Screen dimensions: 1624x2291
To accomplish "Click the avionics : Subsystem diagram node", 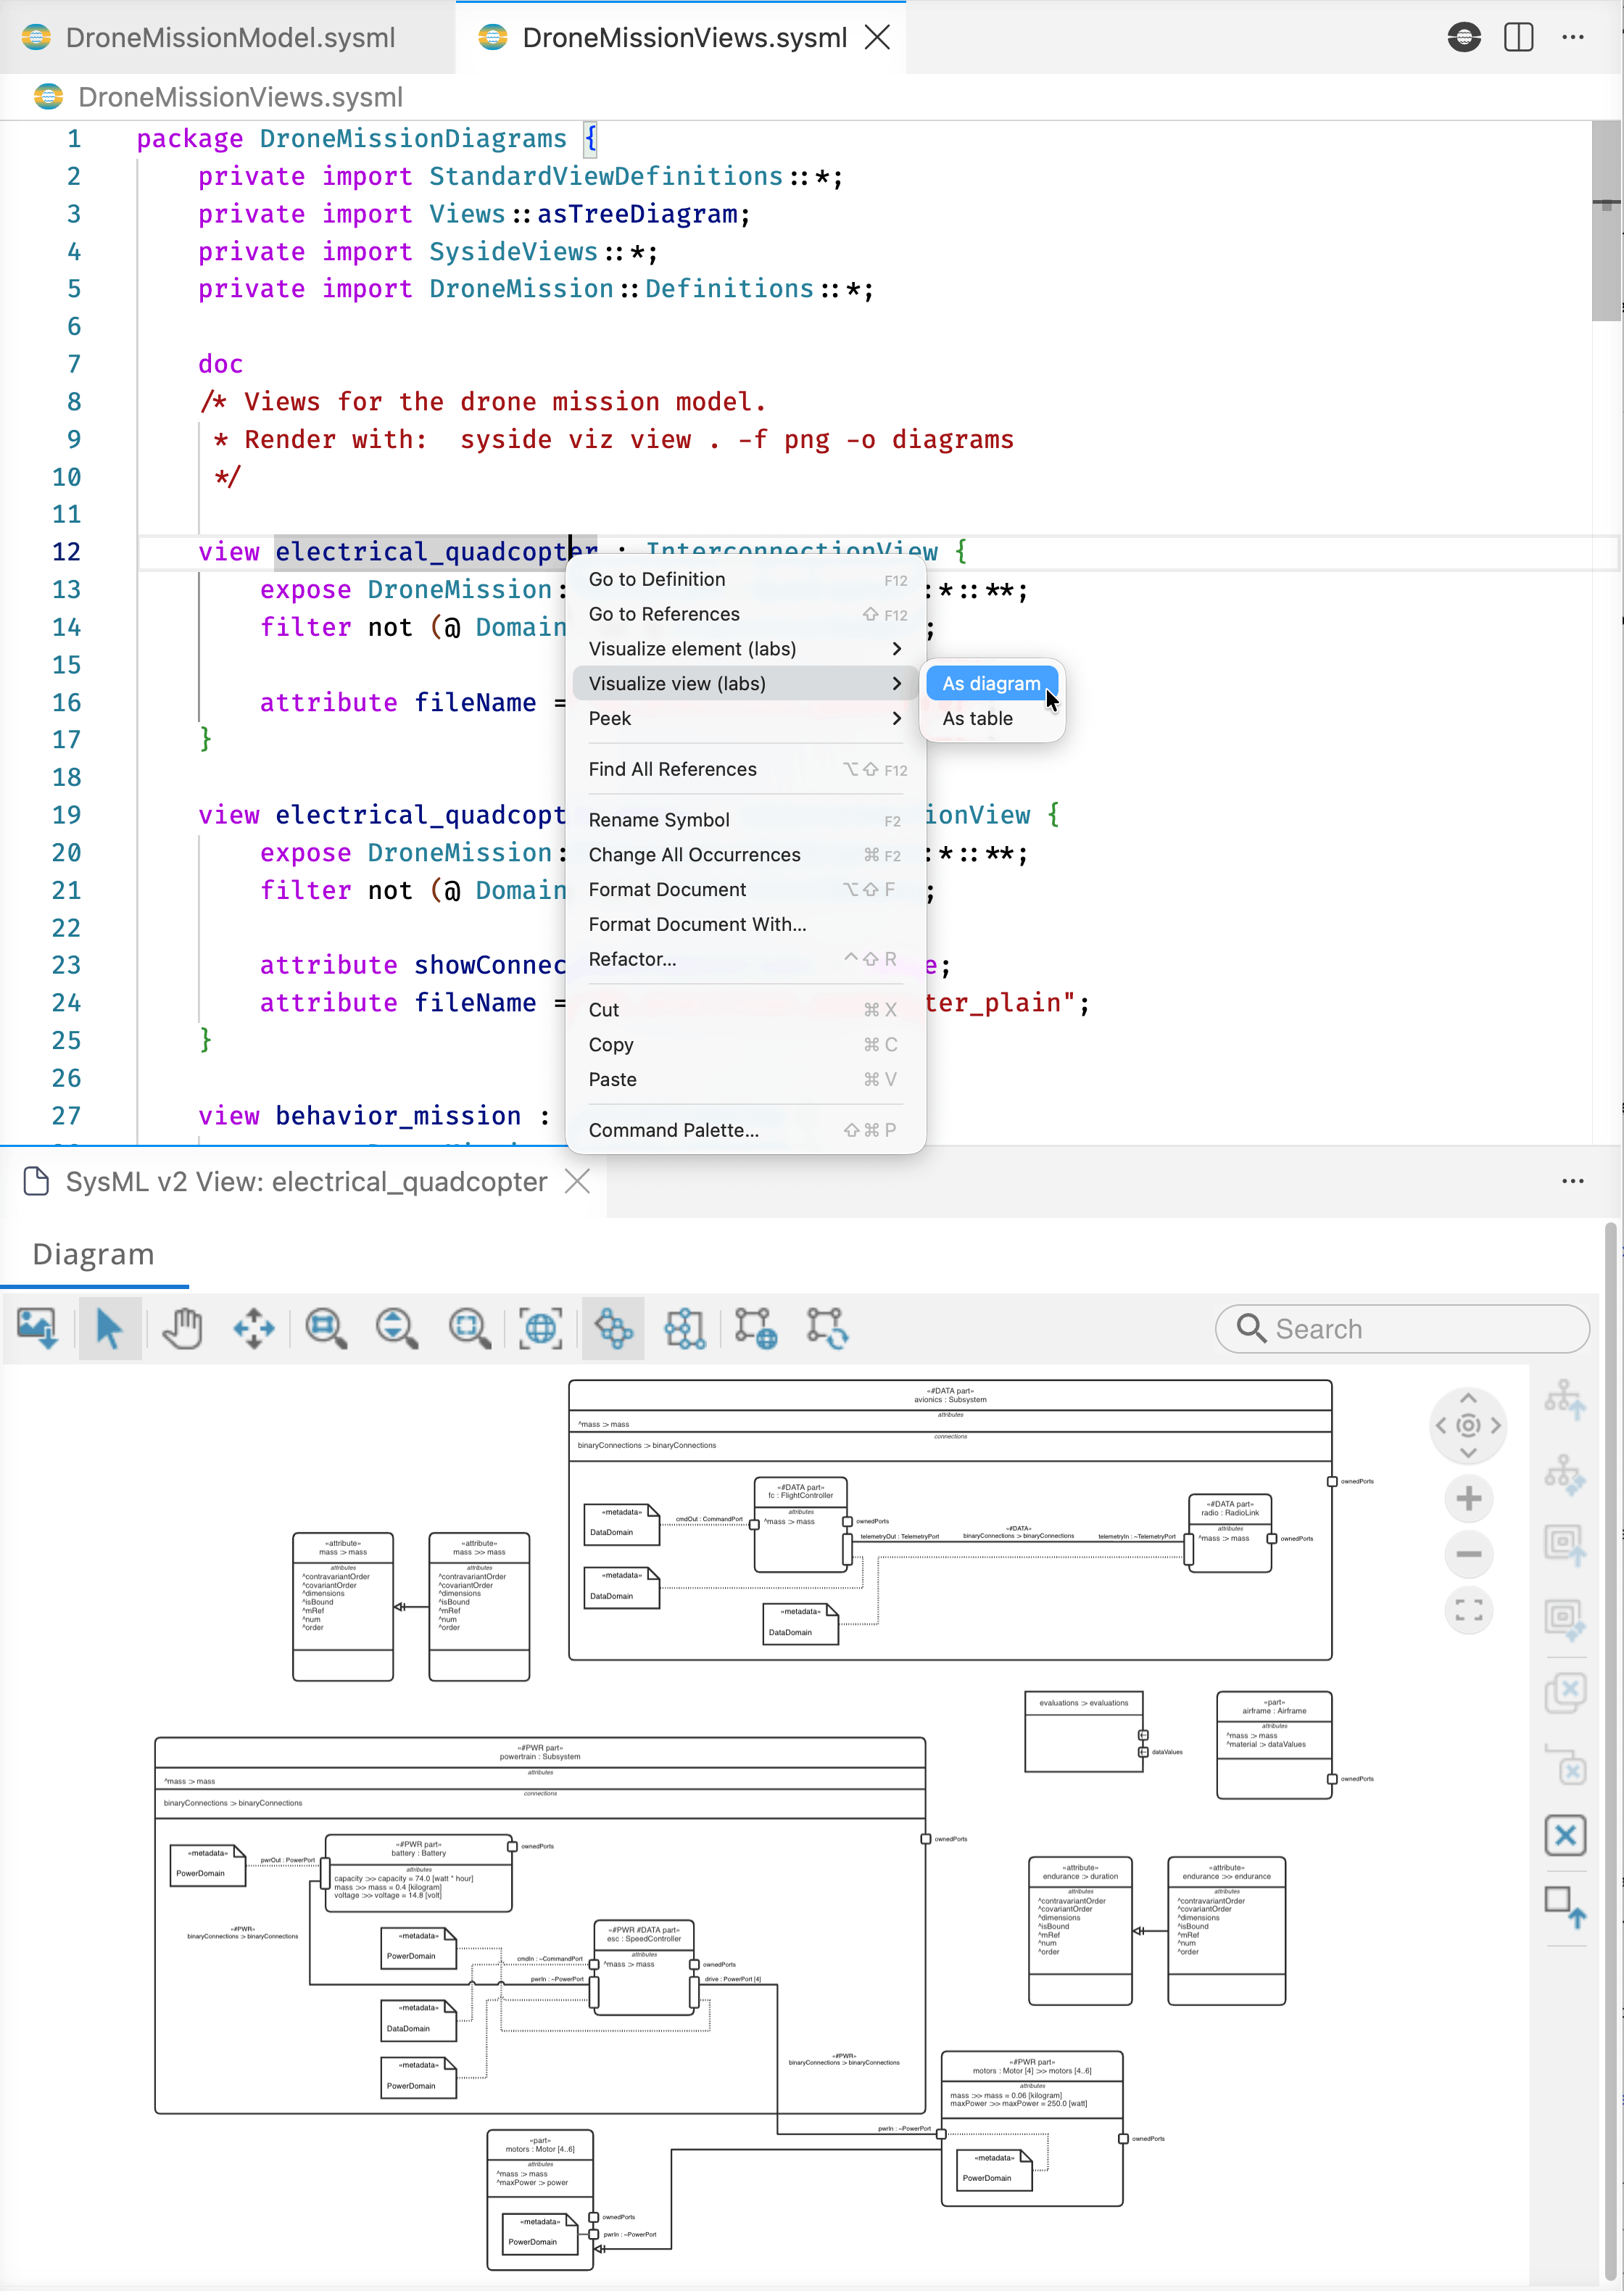I will coord(950,1520).
